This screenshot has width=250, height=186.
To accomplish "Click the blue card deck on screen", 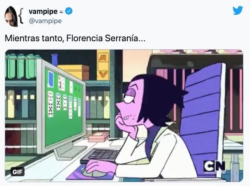I will tap(51, 79).
